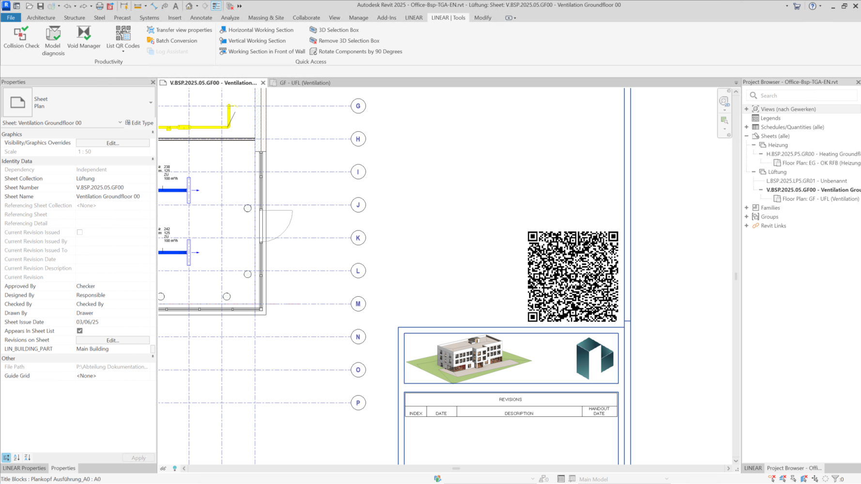Click Edit Type button

tap(139, 123)
